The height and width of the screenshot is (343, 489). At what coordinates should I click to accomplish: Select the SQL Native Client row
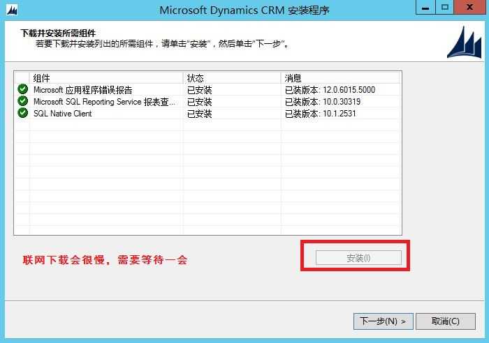pyautogui.click(x=207, y=114)
